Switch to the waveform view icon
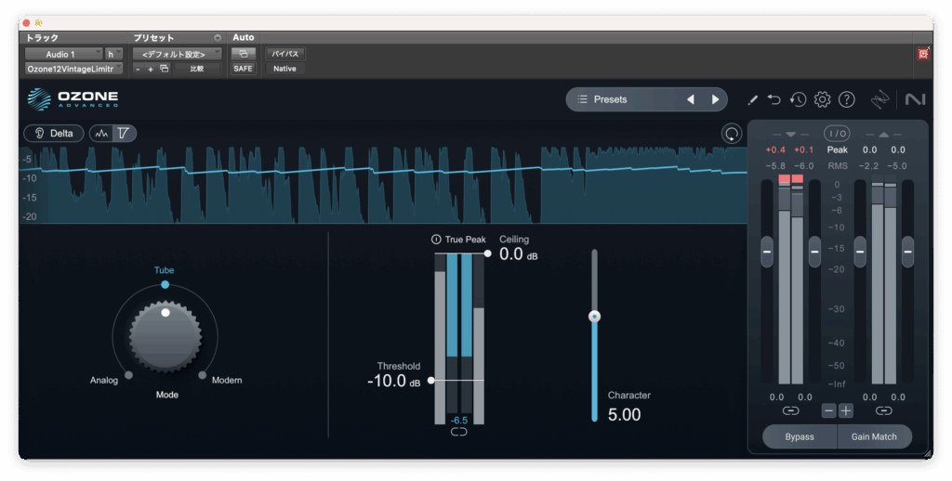 point(100,134)
